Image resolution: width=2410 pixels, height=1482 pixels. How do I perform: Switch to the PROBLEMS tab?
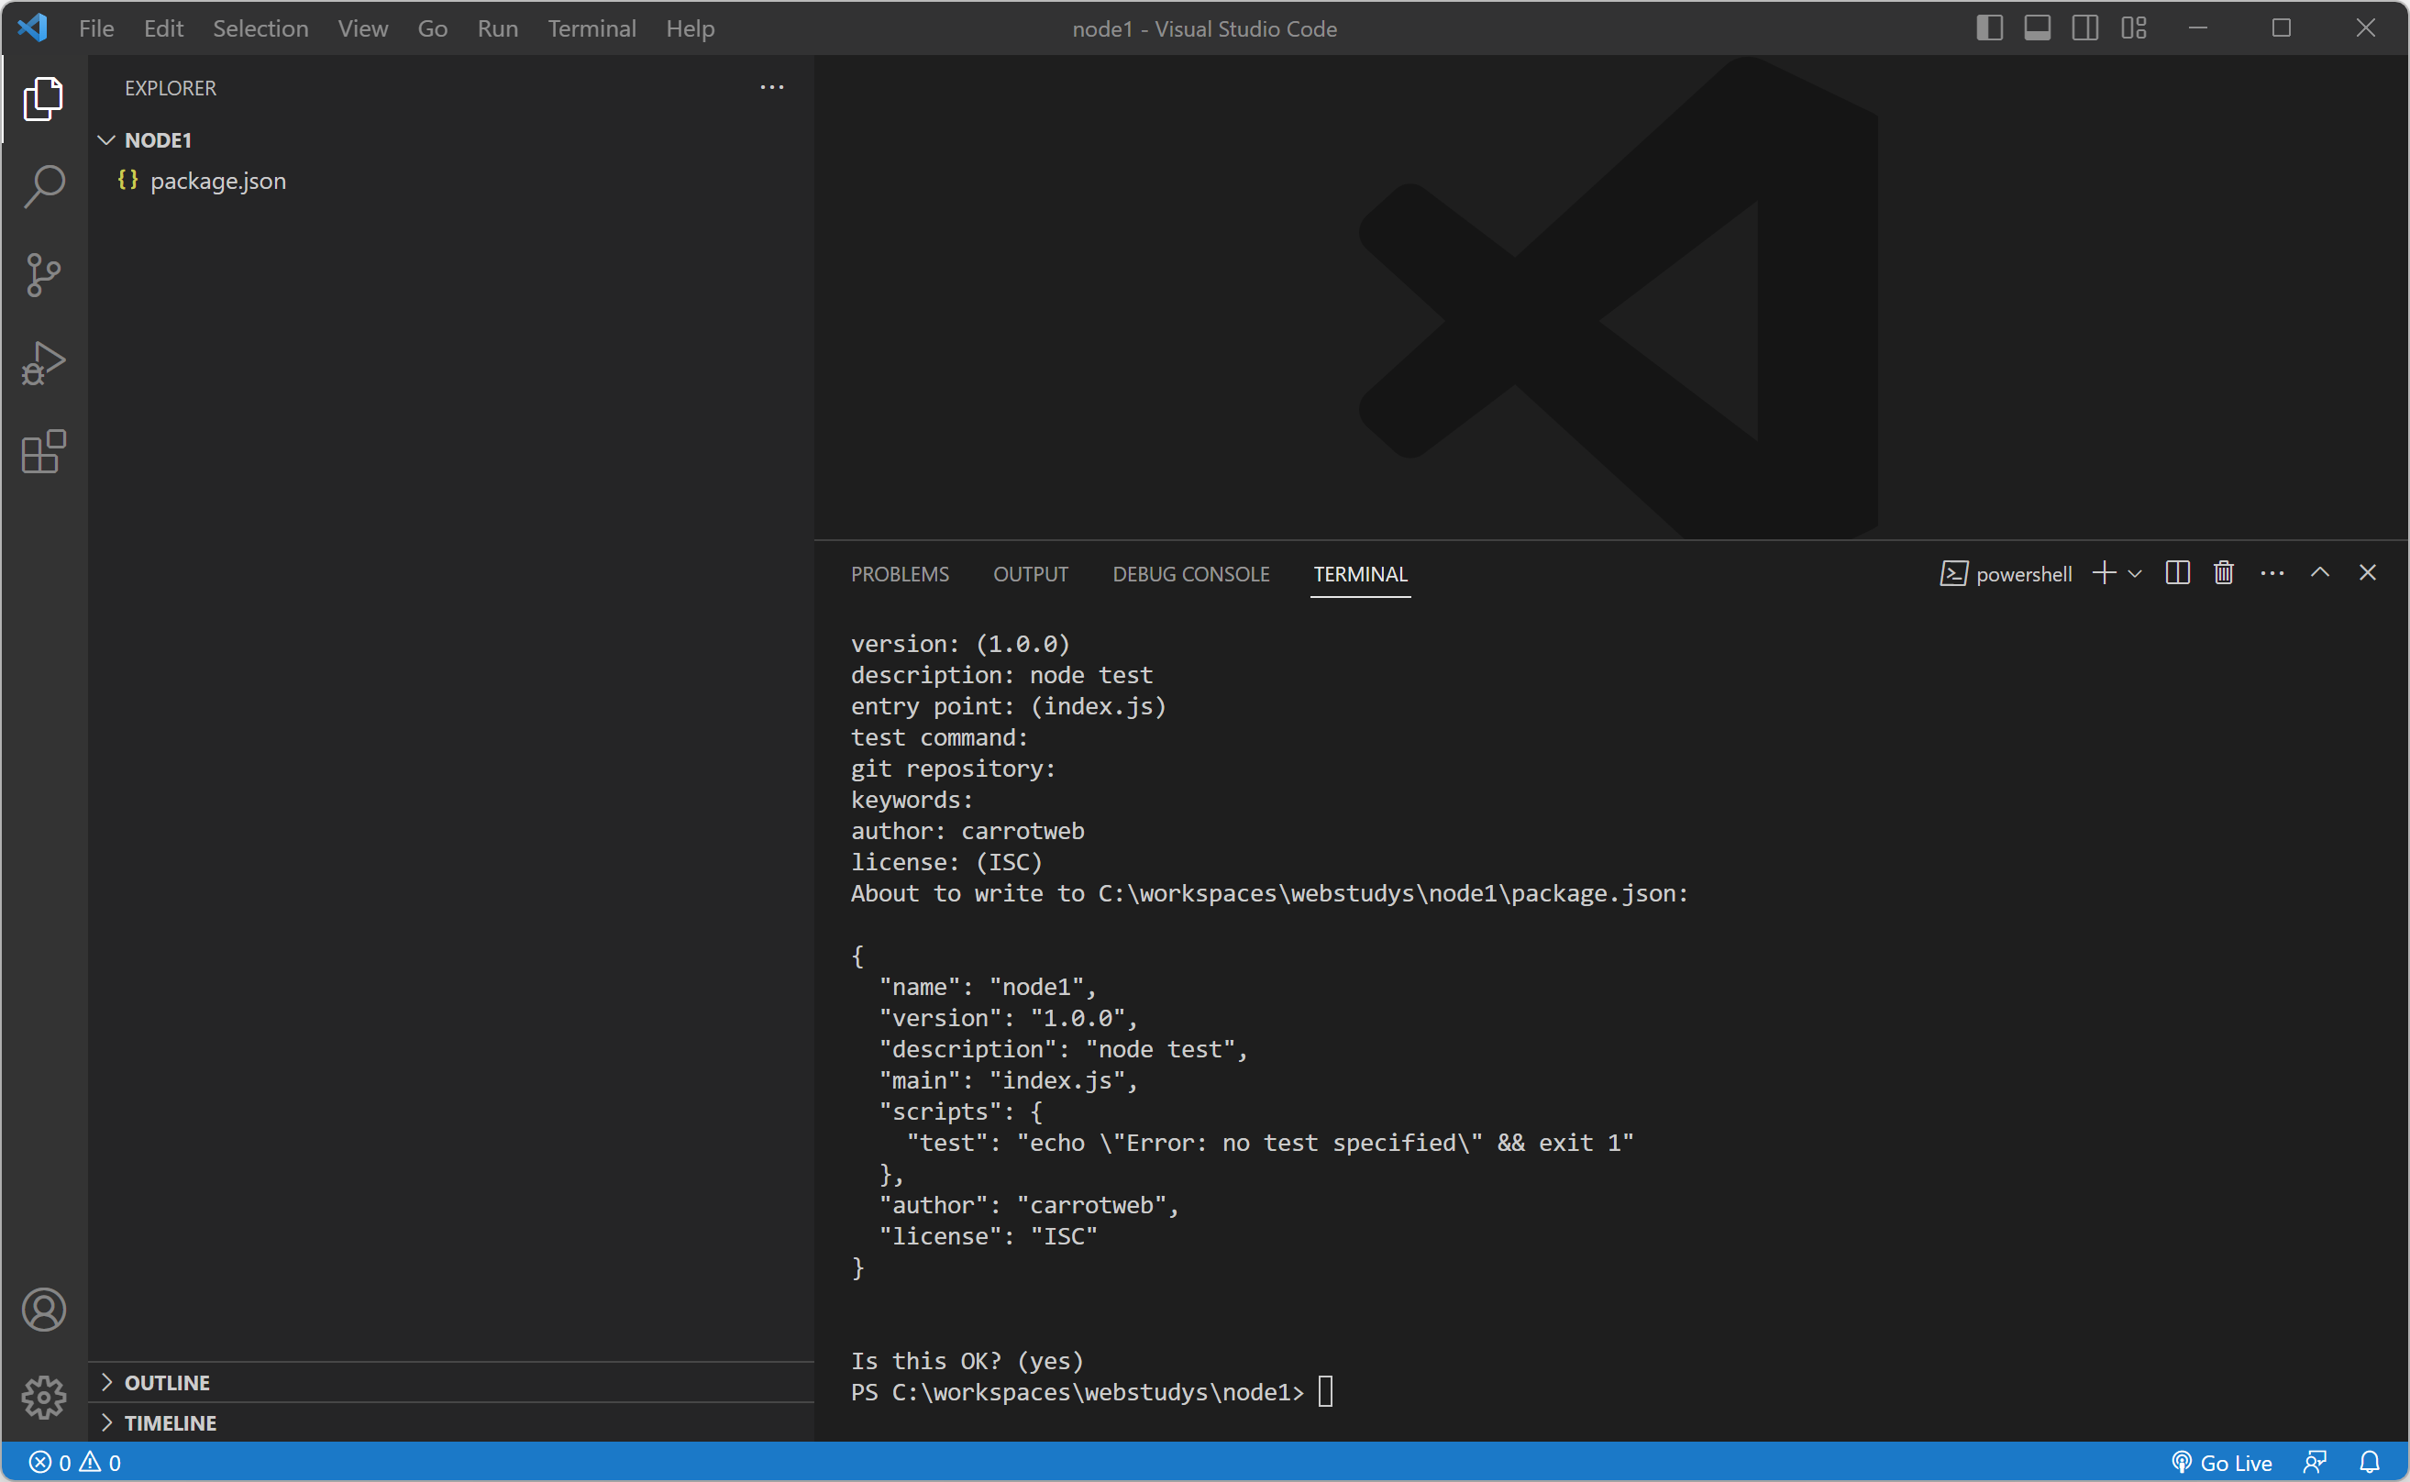(899, 574)
